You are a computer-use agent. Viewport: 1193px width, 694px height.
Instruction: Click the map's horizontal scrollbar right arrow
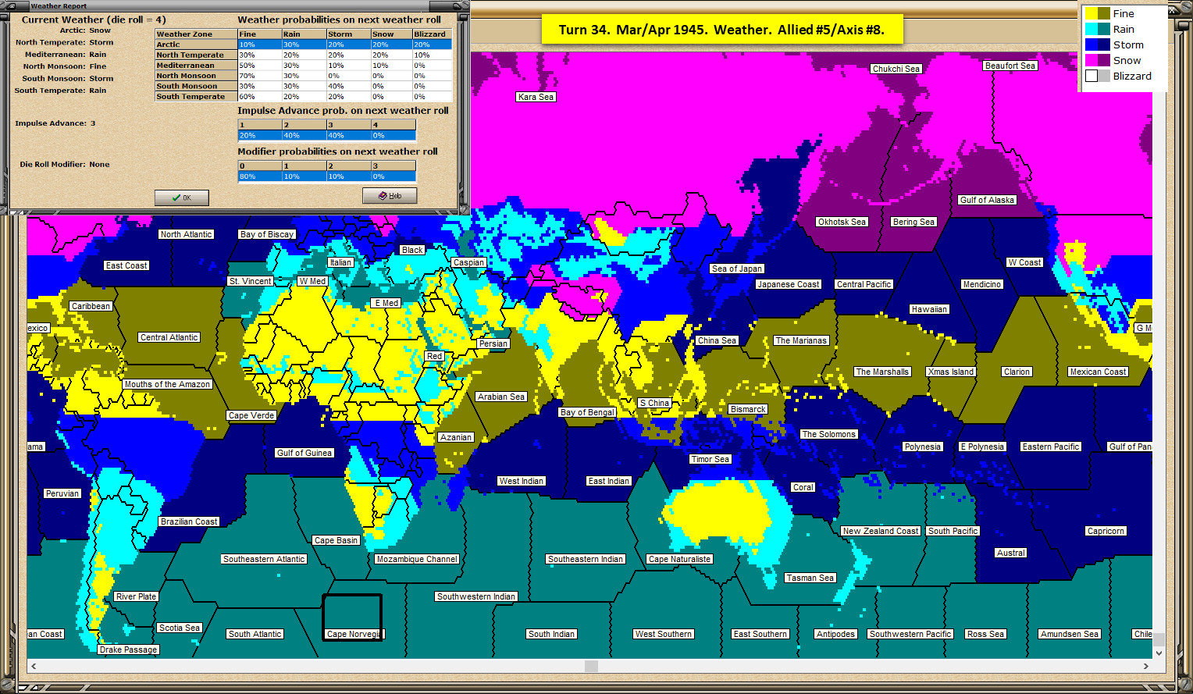(1146, 666)
